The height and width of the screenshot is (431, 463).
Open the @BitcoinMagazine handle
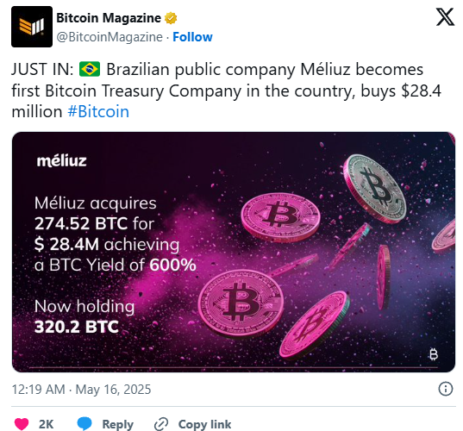pyautogui.click(x=109, y=37)
